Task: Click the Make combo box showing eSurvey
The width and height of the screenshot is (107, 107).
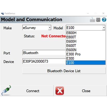Action: pyautogui.click(x=37, y=28)
